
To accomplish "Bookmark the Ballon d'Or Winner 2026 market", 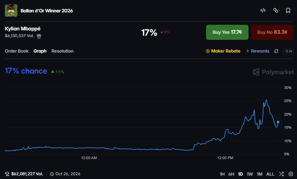I will (288, 11).
